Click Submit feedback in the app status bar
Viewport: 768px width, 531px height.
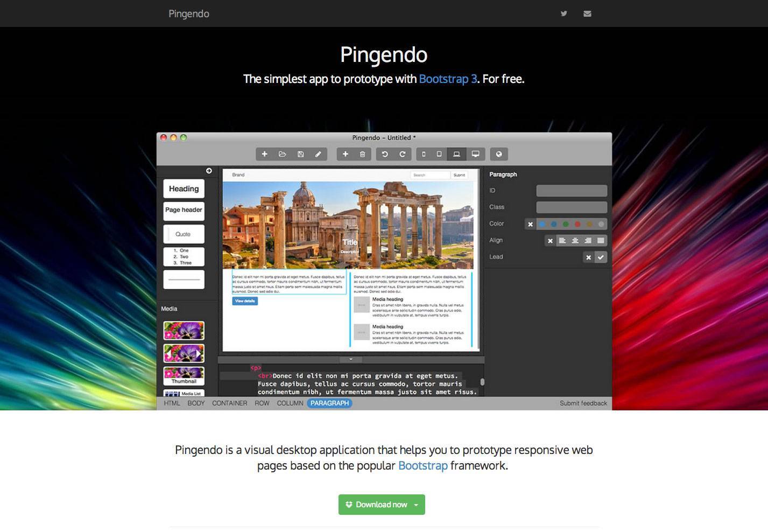point(583,403)
